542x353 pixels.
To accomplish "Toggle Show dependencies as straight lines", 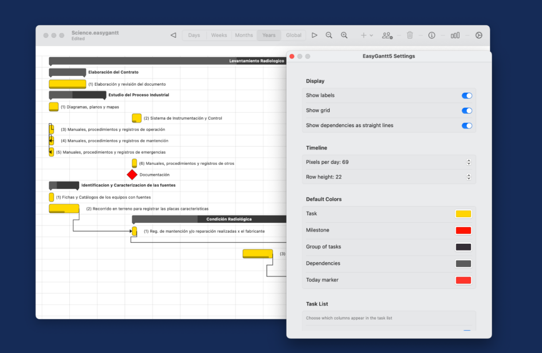I will [466, 126].
